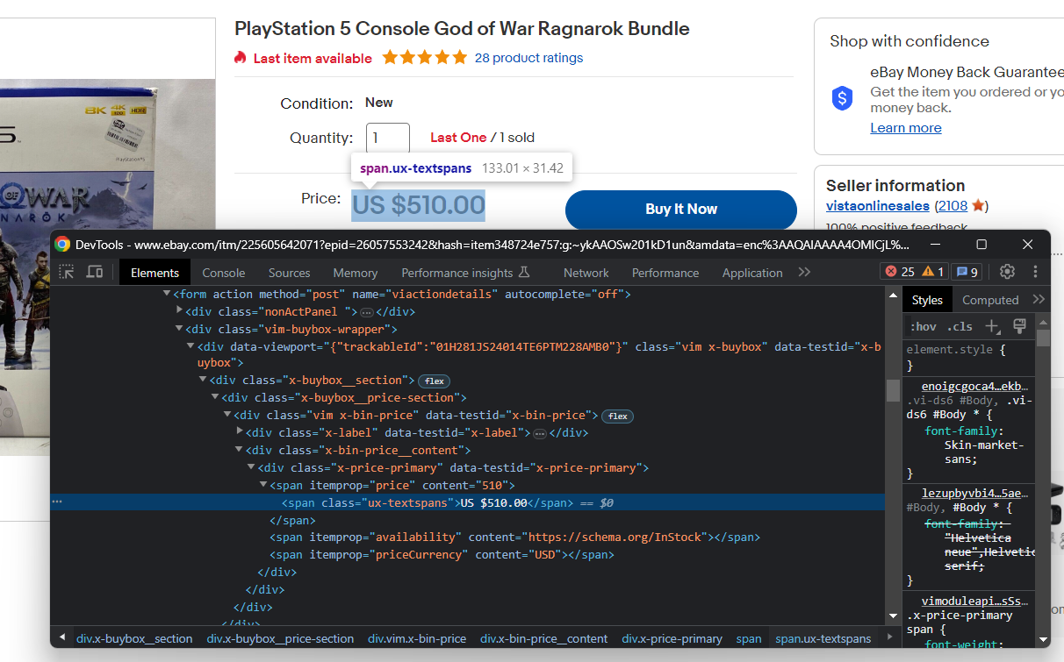Open DevTools settings gear
The height and width of the screenshot is (662, 1064).
click(1008, 272)
